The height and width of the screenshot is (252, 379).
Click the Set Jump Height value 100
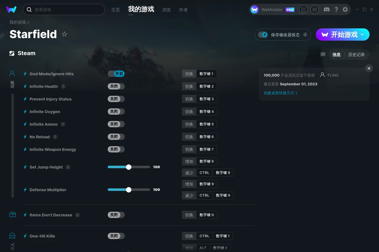point(156,167)
